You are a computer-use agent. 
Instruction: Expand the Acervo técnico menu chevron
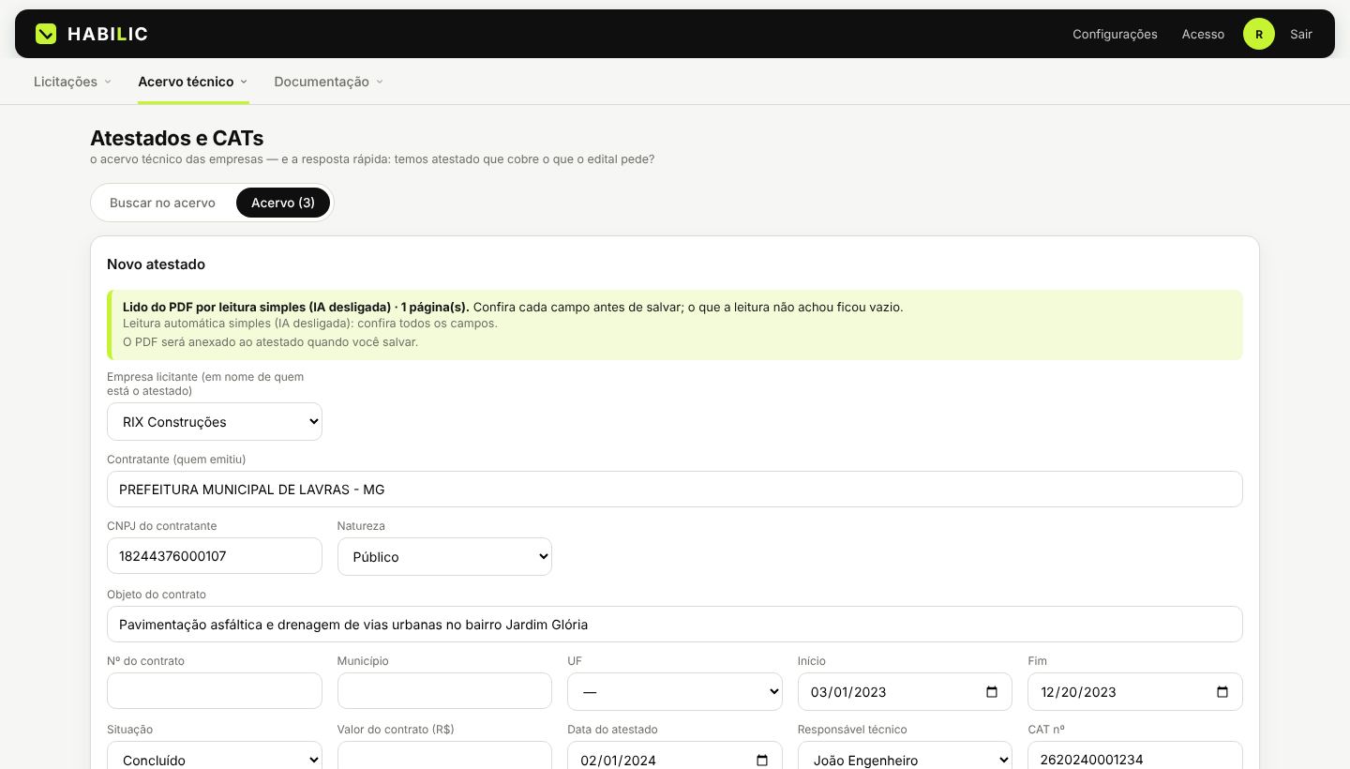[x=244, y=82]
